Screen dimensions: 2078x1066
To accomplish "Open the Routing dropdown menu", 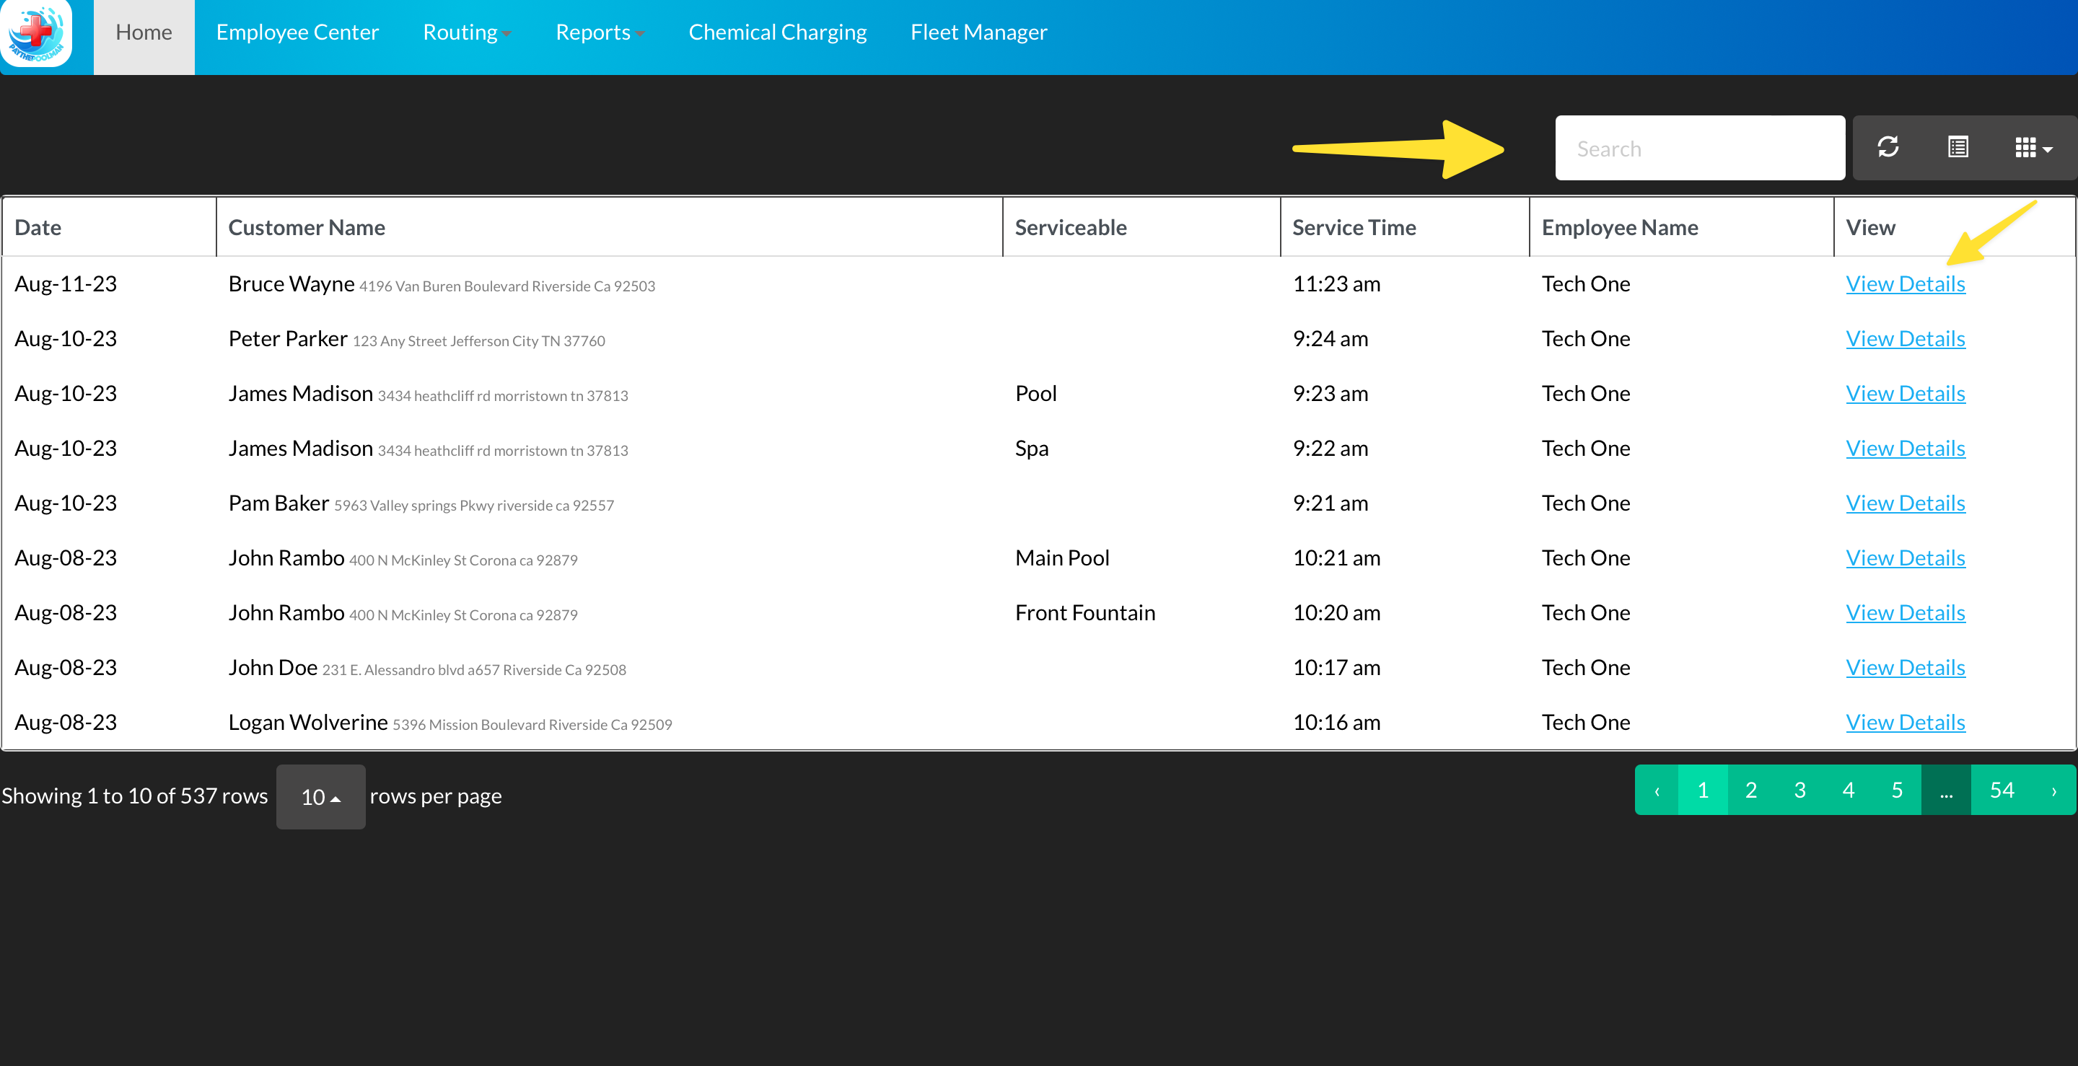I will coord(466,32).
